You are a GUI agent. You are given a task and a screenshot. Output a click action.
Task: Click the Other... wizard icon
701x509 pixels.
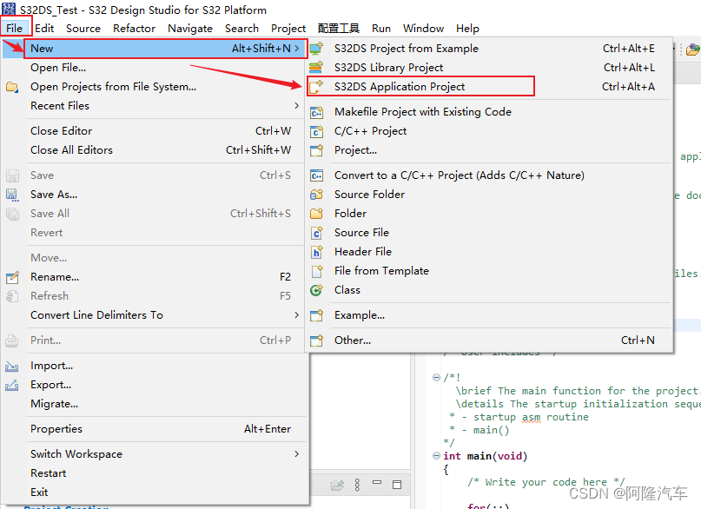(x=316, y=340)
